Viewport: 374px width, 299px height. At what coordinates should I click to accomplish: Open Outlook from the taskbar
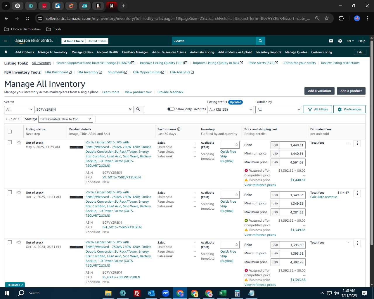151,293
